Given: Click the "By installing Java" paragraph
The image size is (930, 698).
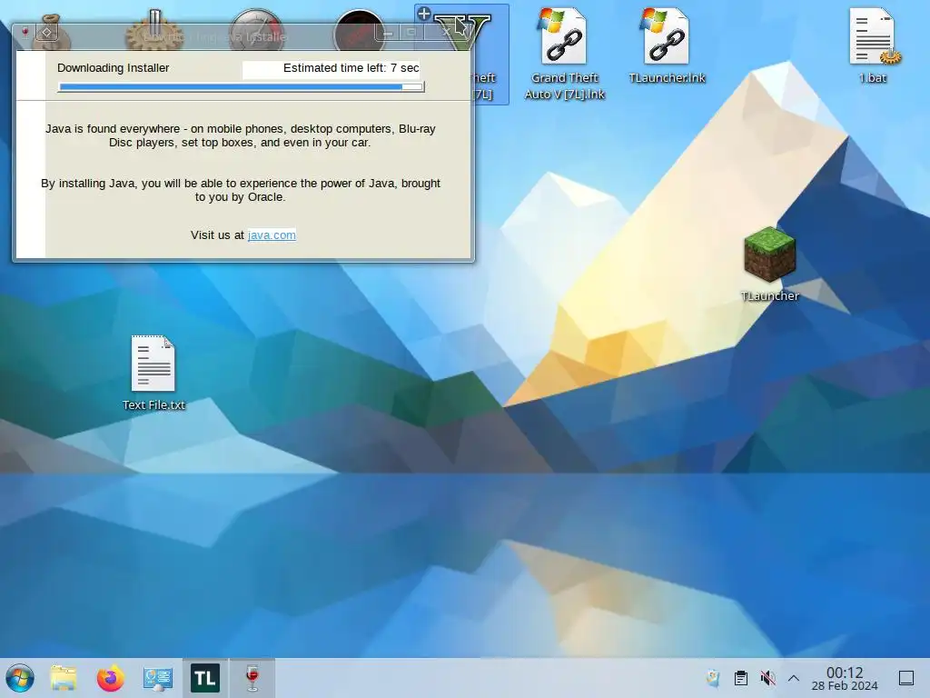Looking at the screenshot, I should [240, 190].
